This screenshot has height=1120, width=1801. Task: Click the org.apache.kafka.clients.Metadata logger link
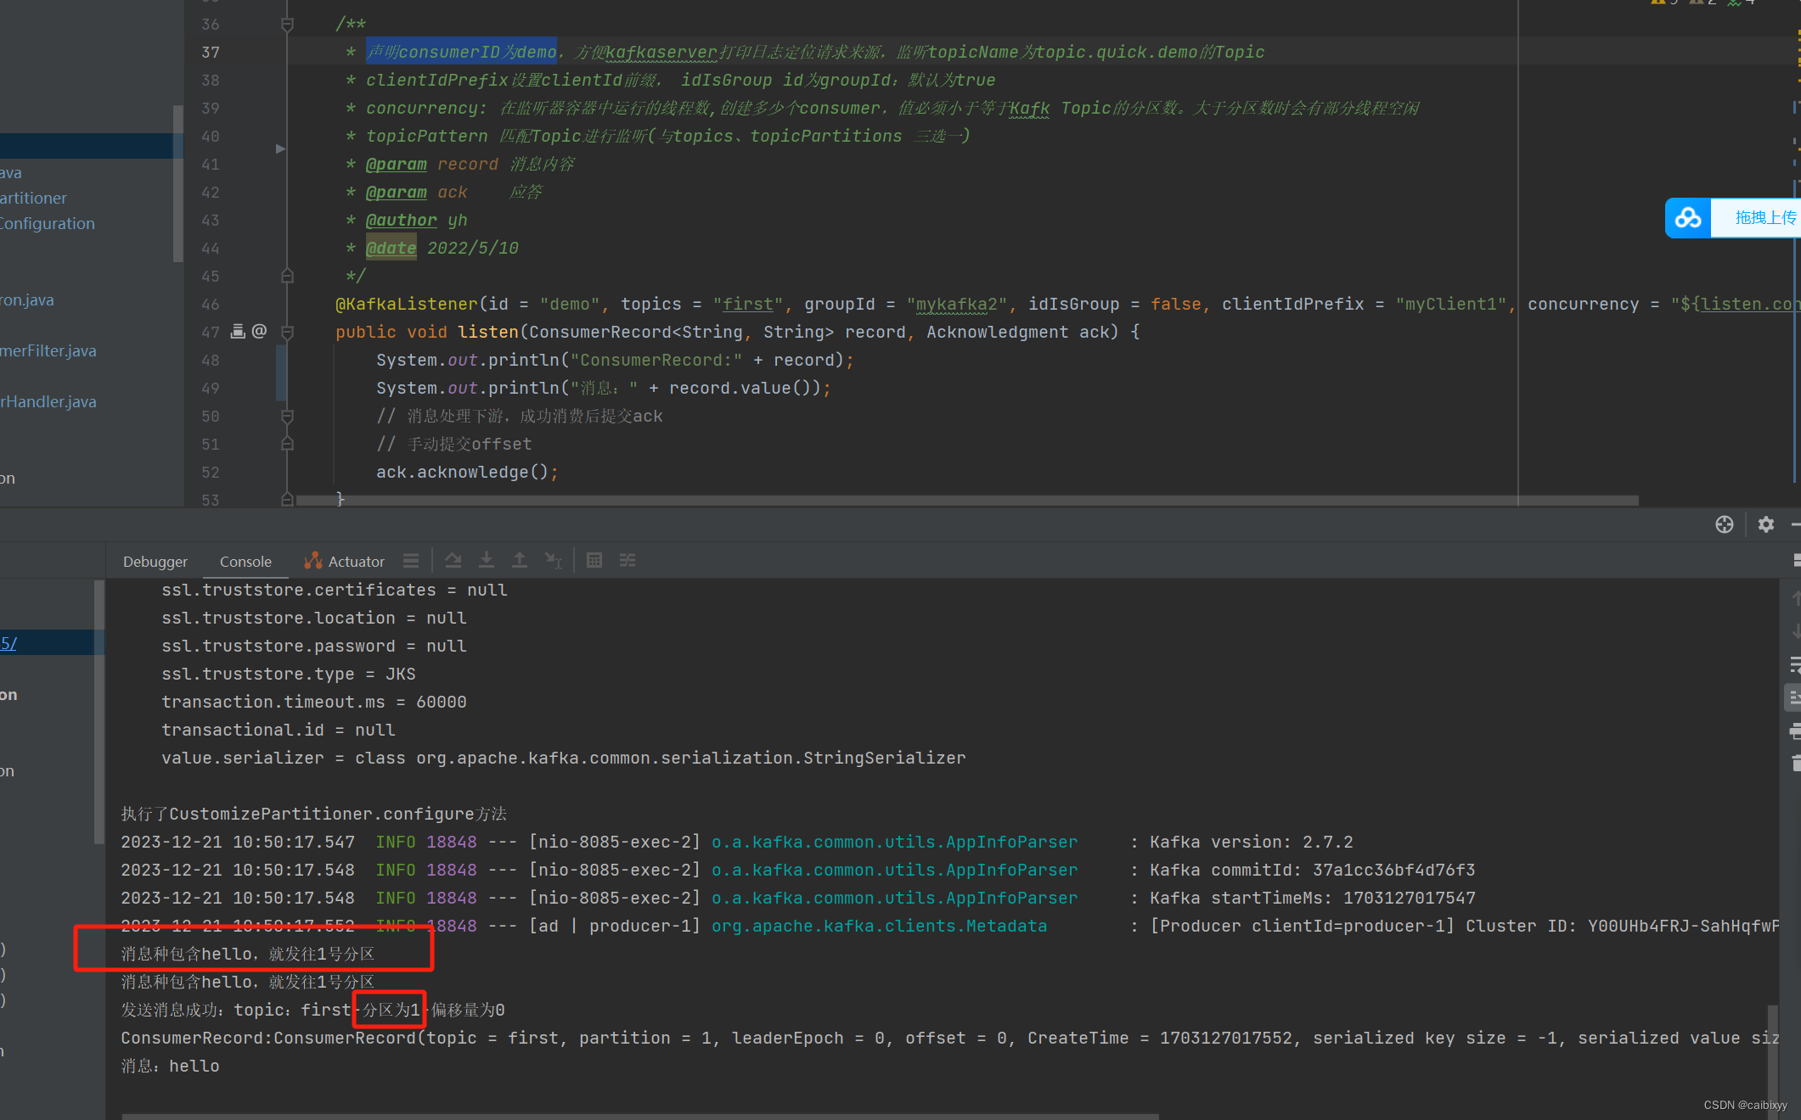(879, 926)
